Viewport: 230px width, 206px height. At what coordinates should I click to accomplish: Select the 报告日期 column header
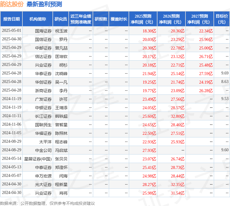click(11, 19)
